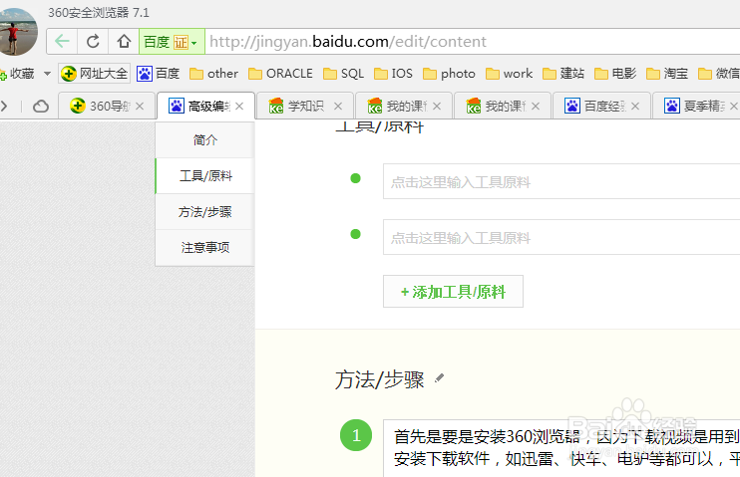Open the 百度 bookmark
Image resolution: width=740 pixels, height=477 pixels.
159,74
